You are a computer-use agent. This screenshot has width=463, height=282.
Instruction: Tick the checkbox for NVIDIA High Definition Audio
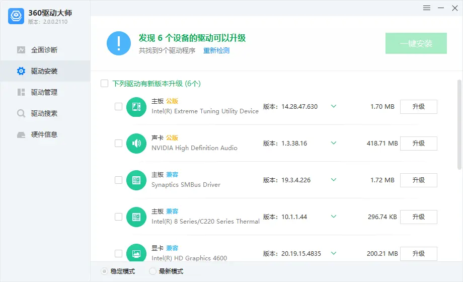(119, 144)
